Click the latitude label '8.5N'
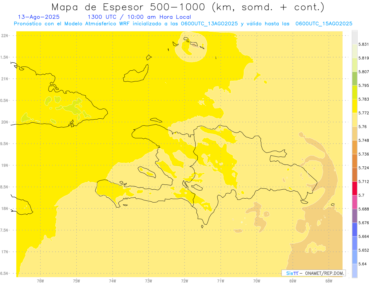The image size is (369, 285). pos(5,187)
